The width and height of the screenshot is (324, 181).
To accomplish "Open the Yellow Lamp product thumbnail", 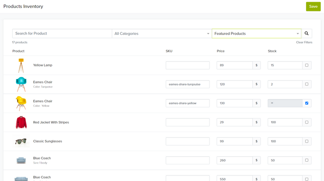I will [21, 66].
